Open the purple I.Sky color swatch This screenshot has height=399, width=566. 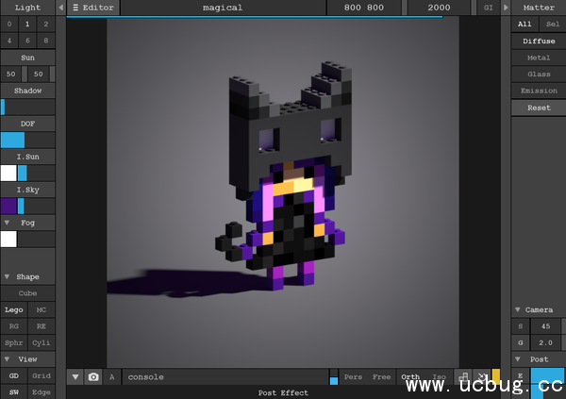tap(8, 206)
